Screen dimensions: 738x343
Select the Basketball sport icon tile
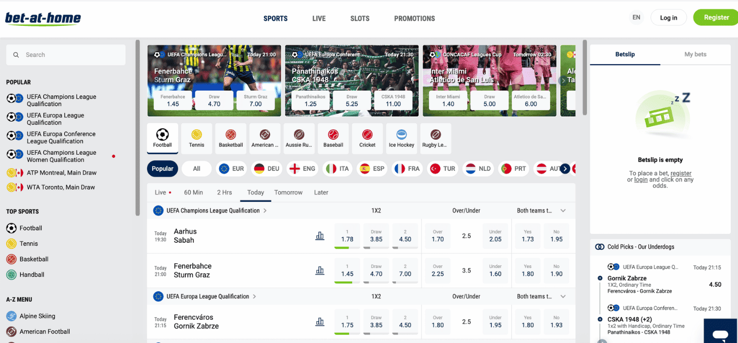point(231,138)
